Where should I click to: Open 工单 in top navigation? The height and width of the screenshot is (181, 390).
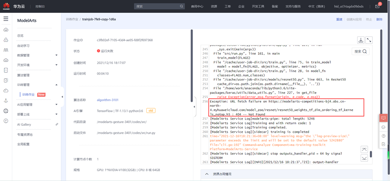point(227,7)
